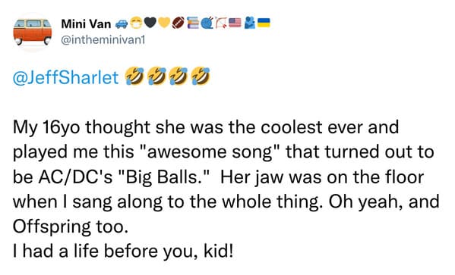Click the bow and arrow emoji

[221, 23]
